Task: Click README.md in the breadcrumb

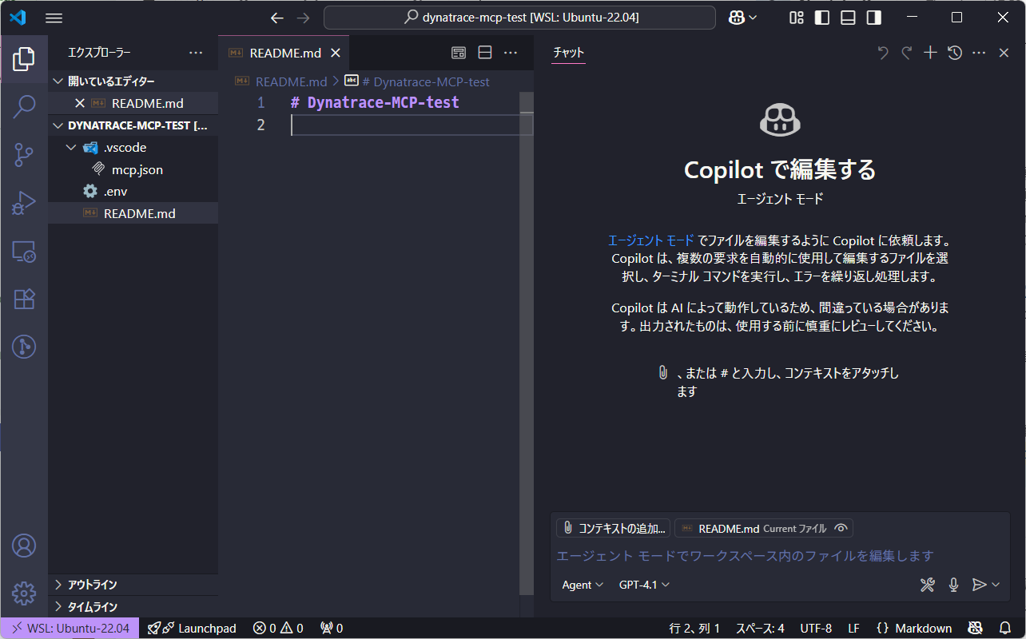Action: tap(291, 81)
